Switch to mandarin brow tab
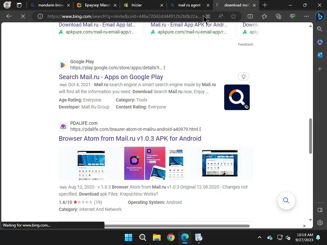This screenshot has height=245, width=327. coord(50,5)
